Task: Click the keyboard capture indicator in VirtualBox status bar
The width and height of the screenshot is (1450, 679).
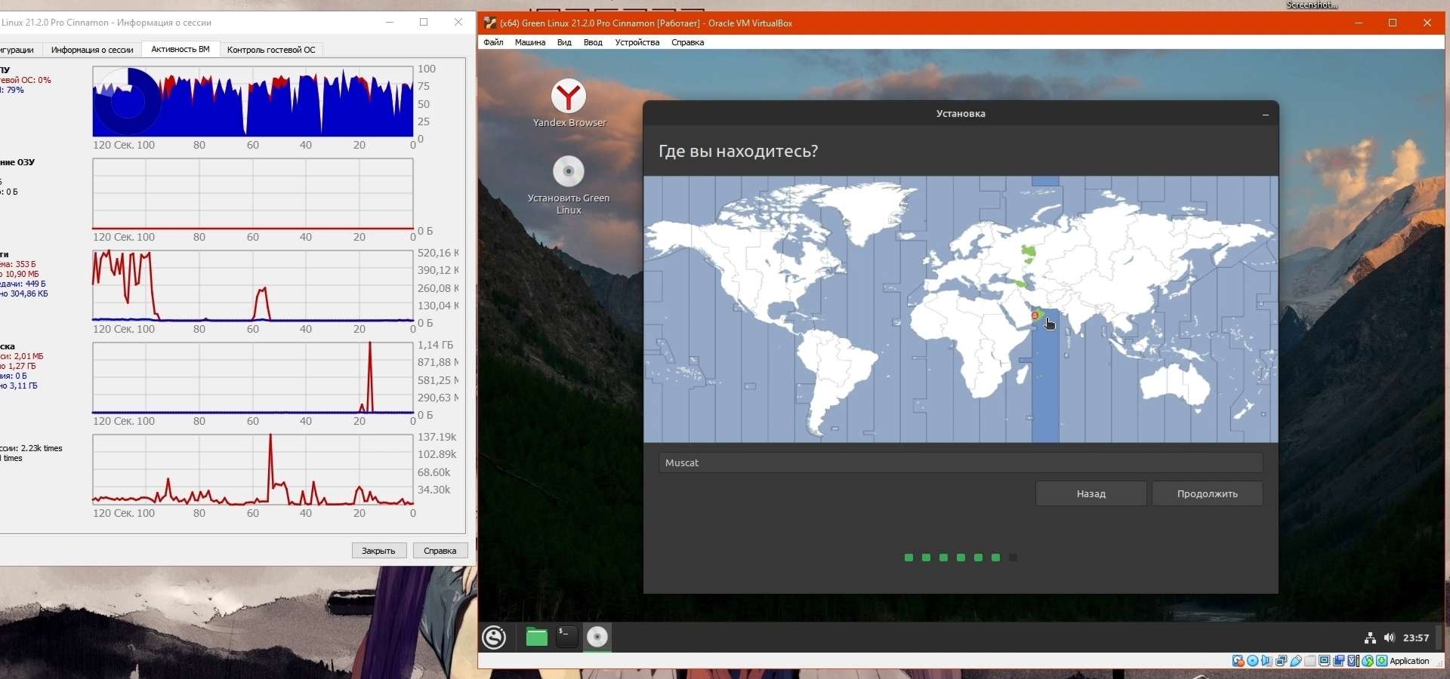Action: coord(1382,661)
